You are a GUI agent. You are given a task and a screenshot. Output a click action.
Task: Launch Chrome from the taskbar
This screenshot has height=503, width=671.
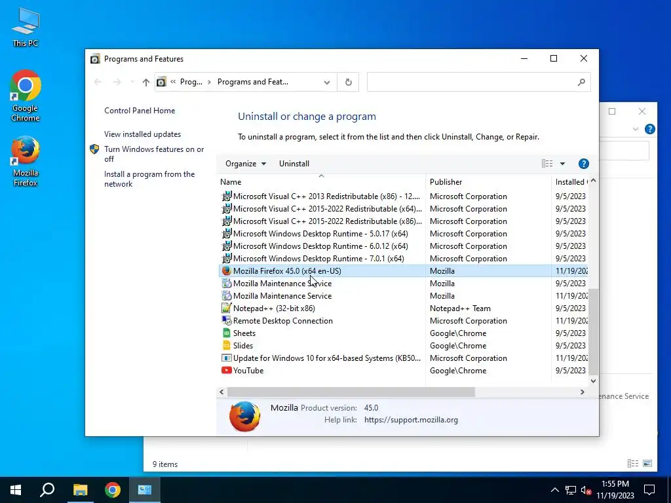(113, 490)
